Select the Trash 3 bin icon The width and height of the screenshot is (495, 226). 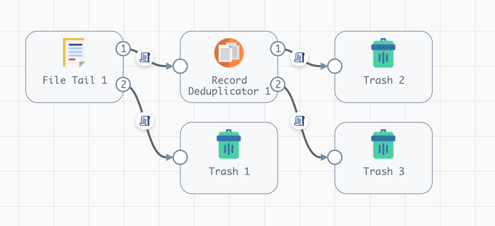click(383, 144)
